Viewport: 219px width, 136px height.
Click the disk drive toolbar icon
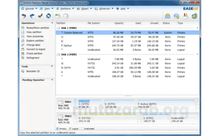tap(66, 16)
